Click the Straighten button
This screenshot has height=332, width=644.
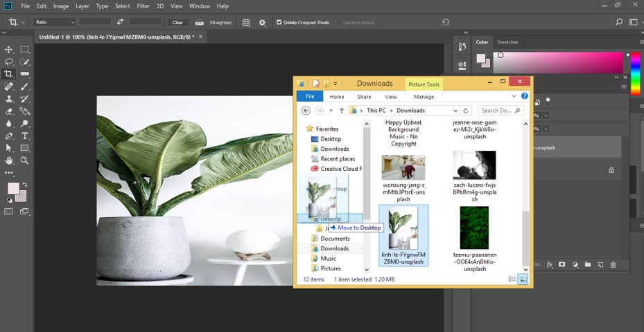click(x=216, y=22)
